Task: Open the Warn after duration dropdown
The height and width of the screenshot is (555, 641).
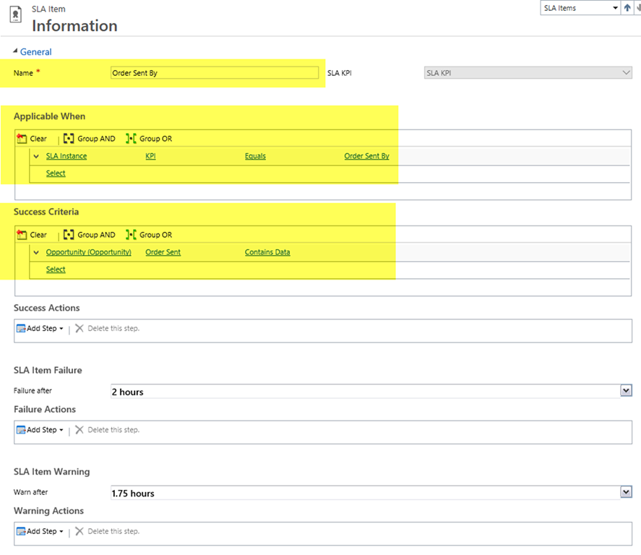Action: (x=626, y=493)
